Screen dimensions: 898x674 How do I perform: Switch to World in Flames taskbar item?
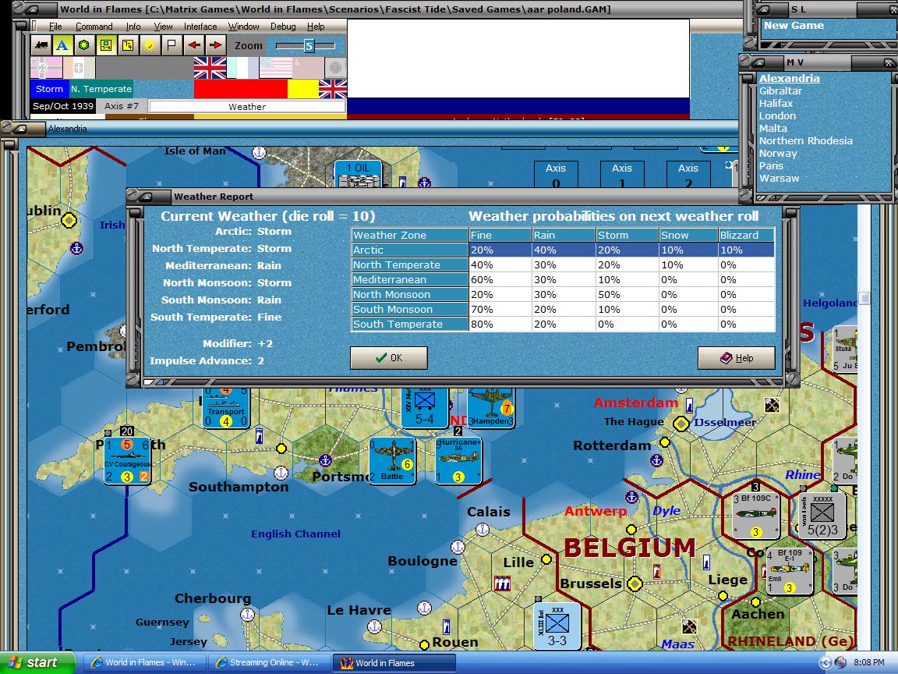pos(395,663)
